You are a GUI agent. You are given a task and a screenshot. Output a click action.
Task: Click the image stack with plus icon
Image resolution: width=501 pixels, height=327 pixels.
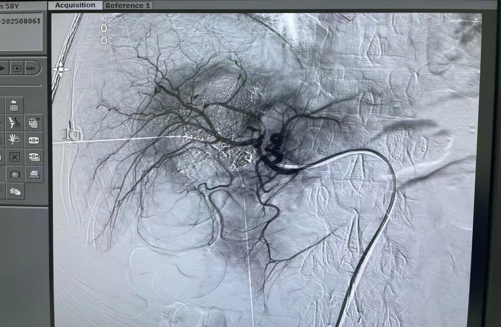[x=34, y=123]
